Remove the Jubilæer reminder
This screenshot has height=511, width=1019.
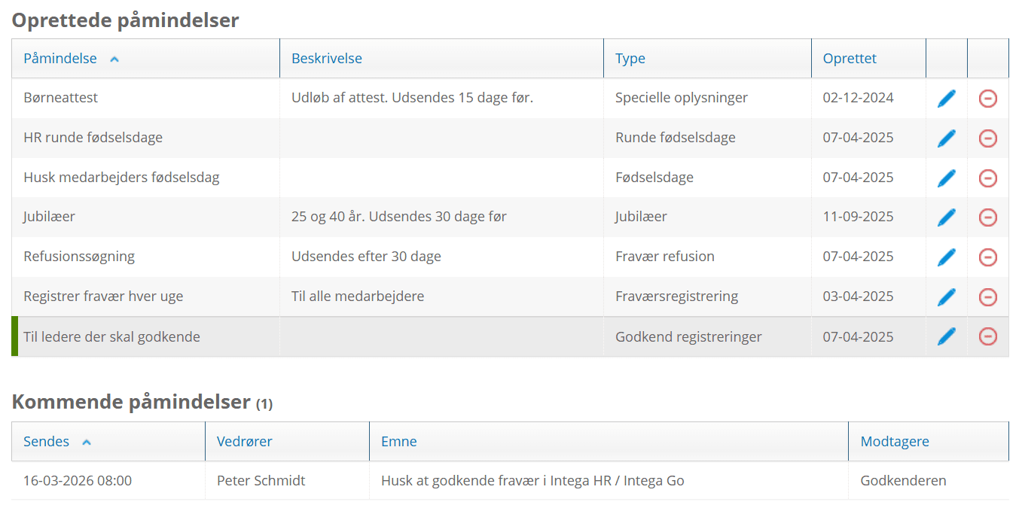(987, 217)
